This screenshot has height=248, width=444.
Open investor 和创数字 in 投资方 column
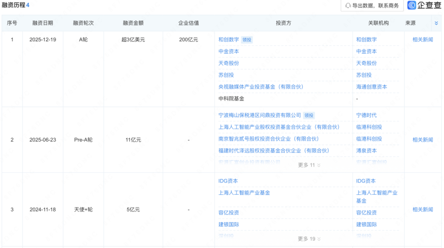click(x=228, y=40)
